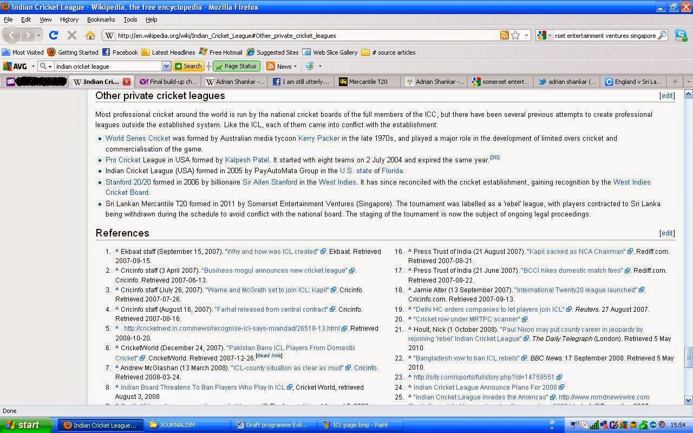Open the Latest Headlines feed bookmark
The width and height of the screenshot is (693, 433).
click(x=168, y=52)
